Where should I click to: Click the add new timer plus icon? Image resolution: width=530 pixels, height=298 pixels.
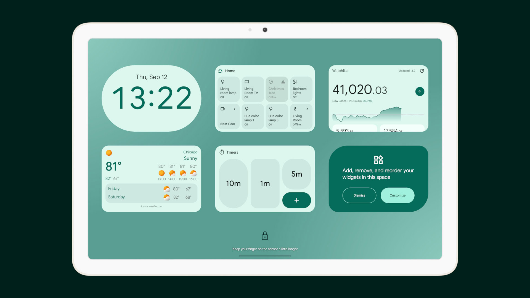tap(296, 200)
